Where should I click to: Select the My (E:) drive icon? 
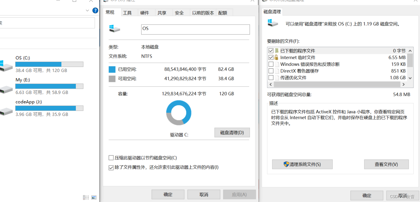[5, 89]
